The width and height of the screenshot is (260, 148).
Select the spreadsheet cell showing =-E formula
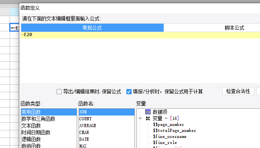[14, 27]
